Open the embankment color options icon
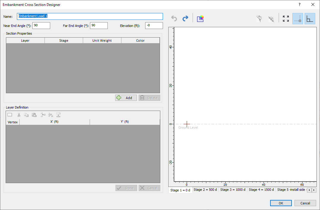 tap(200, 19)
